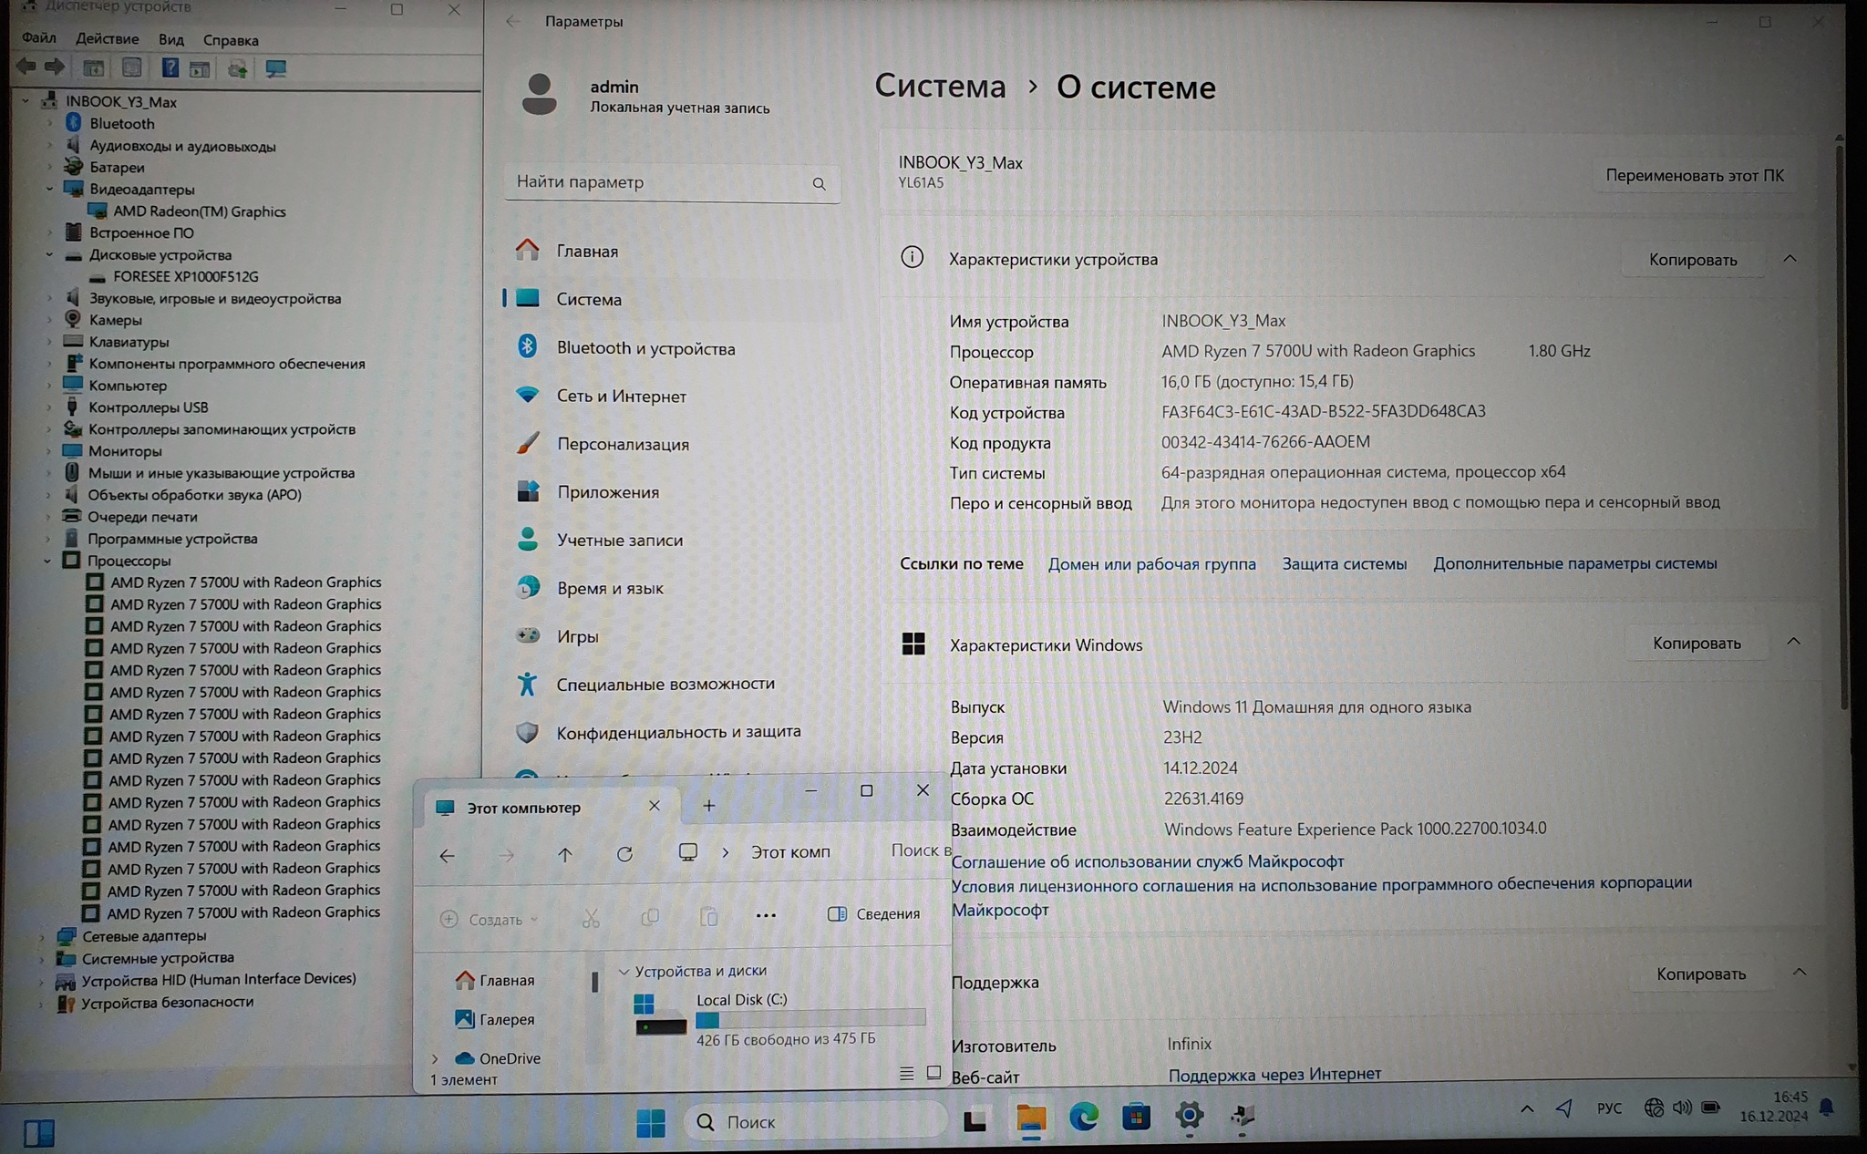Open the Справка menu in Device Manager
This screenshot has width=1867, height=1154.
click(x=231, y=40)
